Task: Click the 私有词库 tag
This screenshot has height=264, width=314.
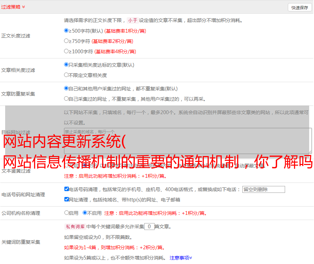Action: [75, 227]
